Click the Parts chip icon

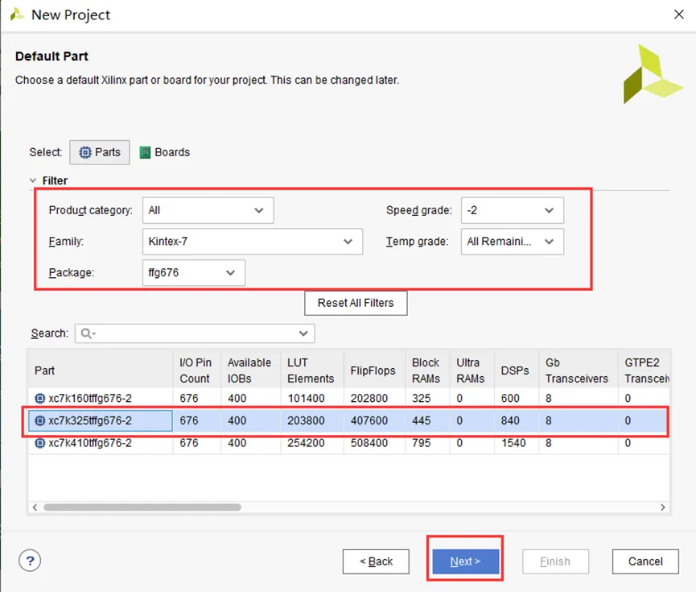tap(85, 152)
